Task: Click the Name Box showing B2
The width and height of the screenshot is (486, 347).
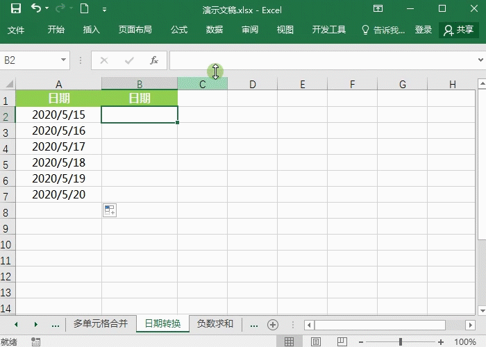Action: point(31,60)
